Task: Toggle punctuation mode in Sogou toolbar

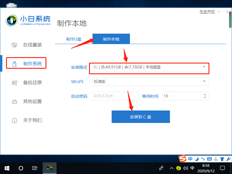Action: pyautogui.click(x=202, y=159)
